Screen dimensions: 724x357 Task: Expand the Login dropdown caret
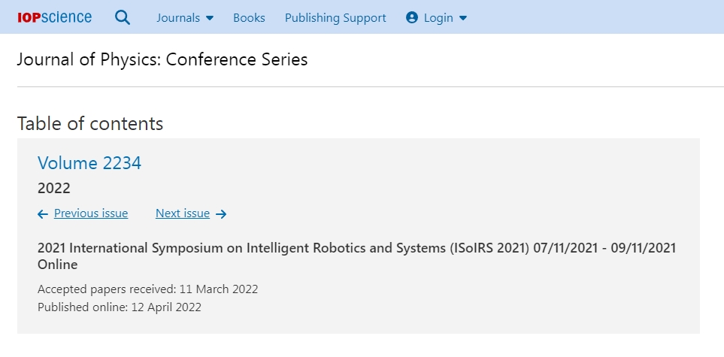tap(463, 18)
